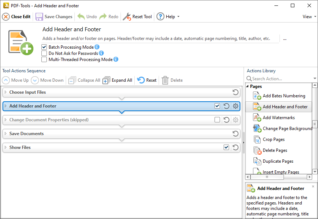Expand Show Files step
This screenshot has height=219, width=318.
pyautogui.click(x=6, y=147)
